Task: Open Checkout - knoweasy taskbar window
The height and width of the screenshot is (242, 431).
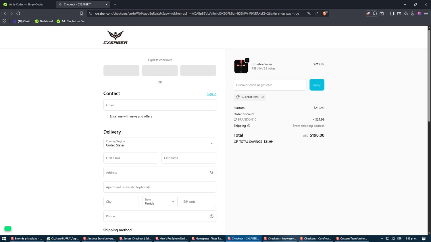Action: (280, 239)
